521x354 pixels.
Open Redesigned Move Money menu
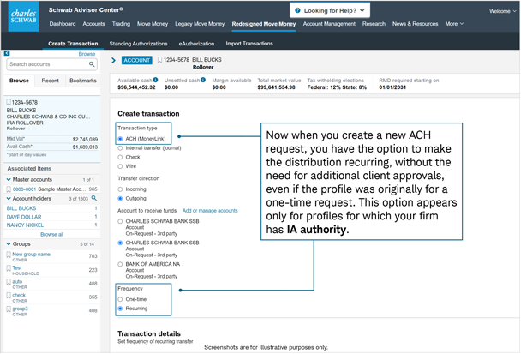tap(264, 24)
